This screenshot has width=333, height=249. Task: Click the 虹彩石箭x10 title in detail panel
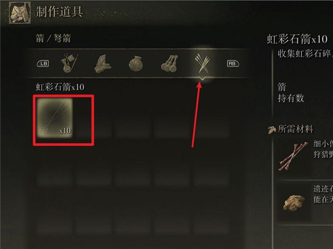pos(297,40)
